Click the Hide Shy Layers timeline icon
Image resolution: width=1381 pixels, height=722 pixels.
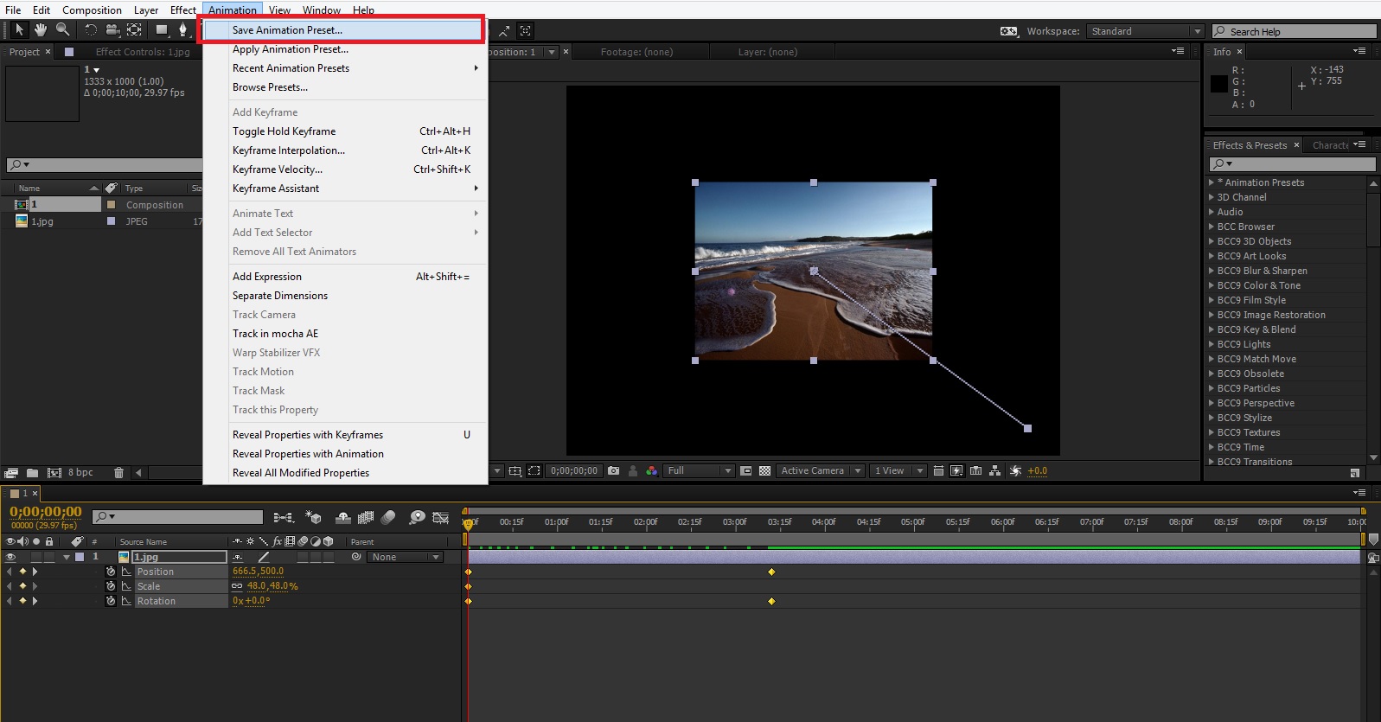pyautogui.click(x=343, y=517)
